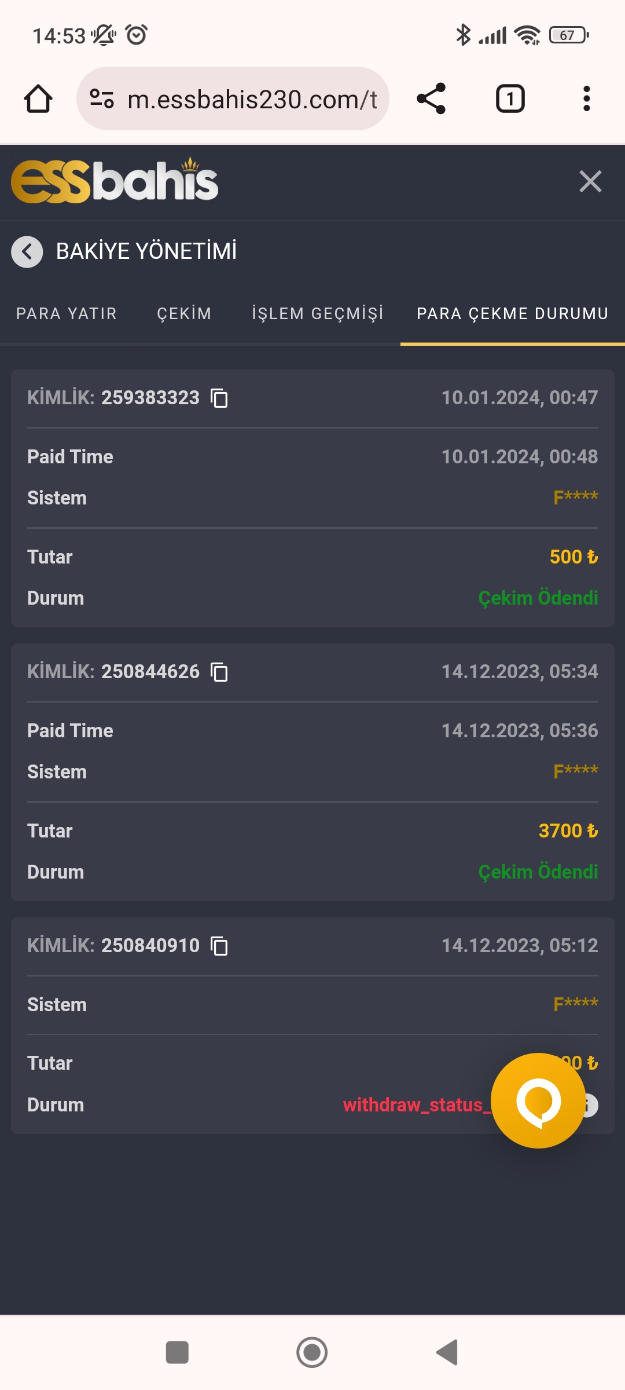Screen dimensions: 625x1390
Task: Tap the browser home icon
Action: click(38, 99)
